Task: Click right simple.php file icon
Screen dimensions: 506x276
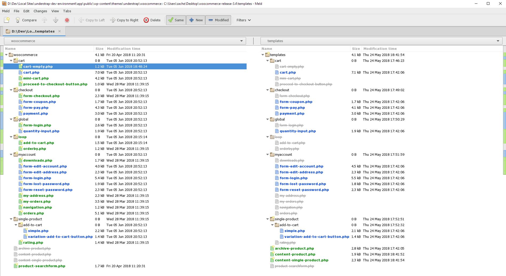Action: (282, 231)
